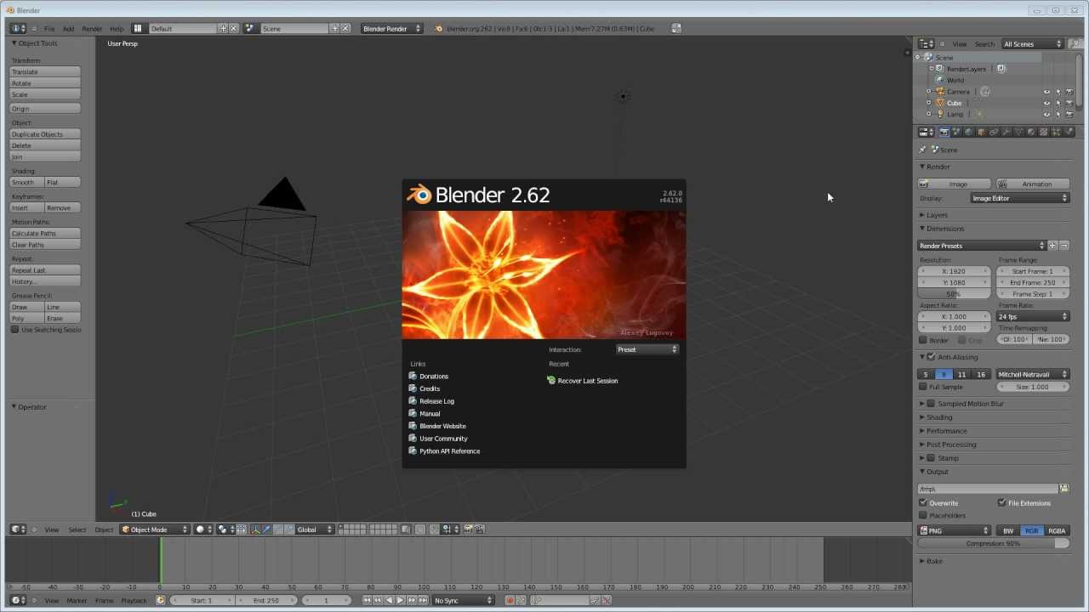Hide the Camera object in the outliner
Screen dimensions: 1089x612
1046,92
